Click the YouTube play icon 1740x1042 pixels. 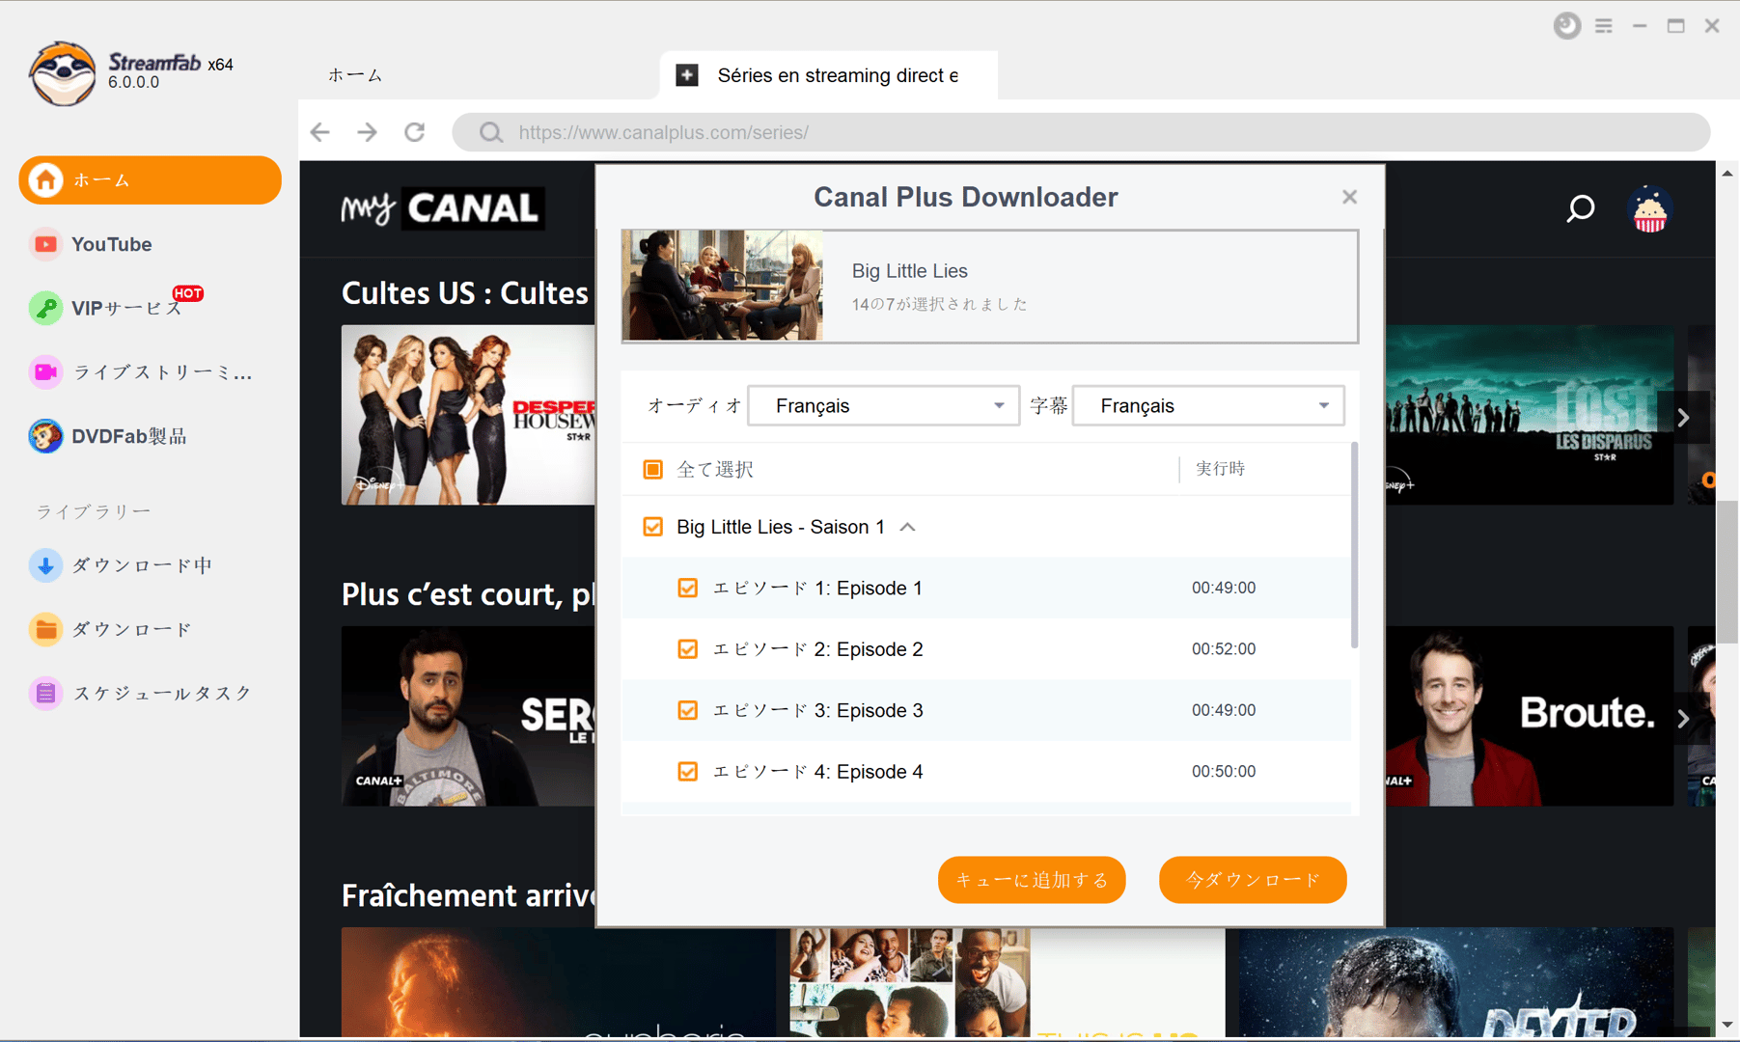[x=45, y=244]
